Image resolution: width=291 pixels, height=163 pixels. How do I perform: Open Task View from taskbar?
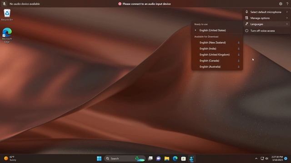[x=150, y=158]
